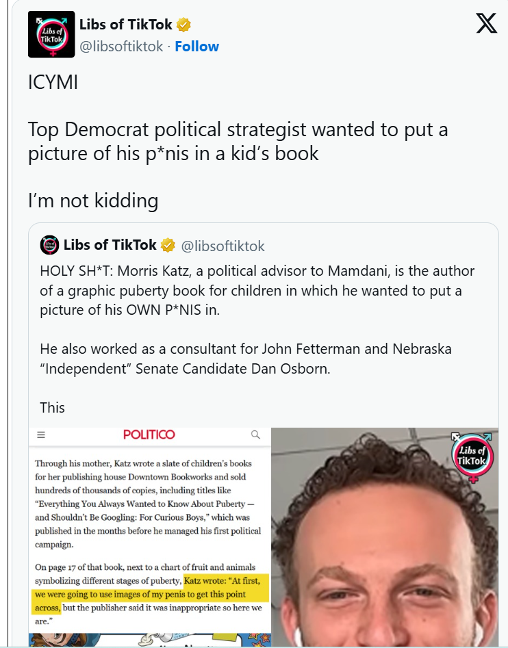Click the ICYMI tweet text
Screen dimensions: 508x648
tap(53, 82)
